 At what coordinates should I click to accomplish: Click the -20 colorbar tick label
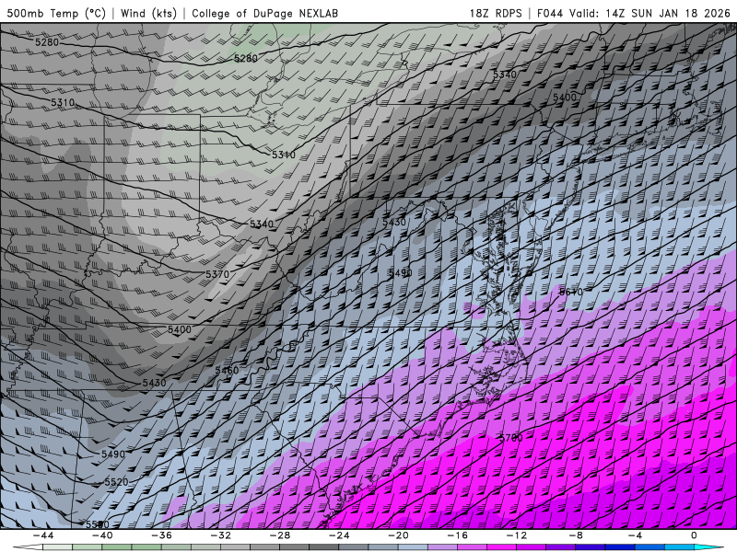tap(398, 535)
